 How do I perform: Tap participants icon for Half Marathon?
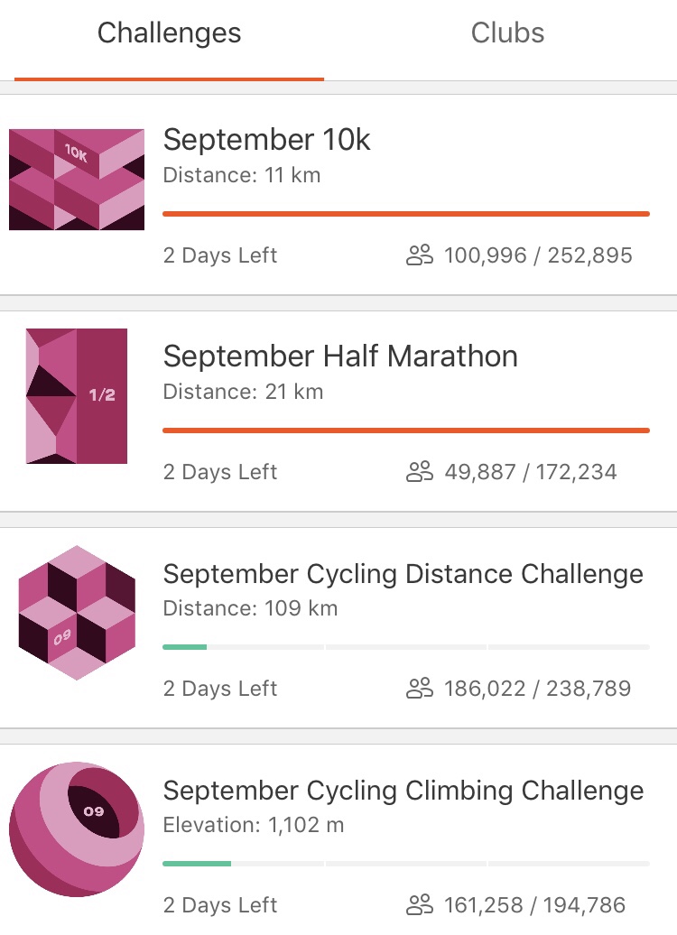(420, 472)
